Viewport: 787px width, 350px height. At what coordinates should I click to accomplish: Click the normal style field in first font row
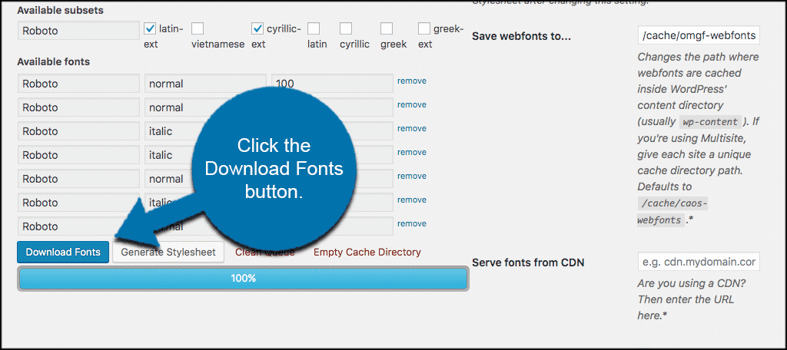(204, 84)
